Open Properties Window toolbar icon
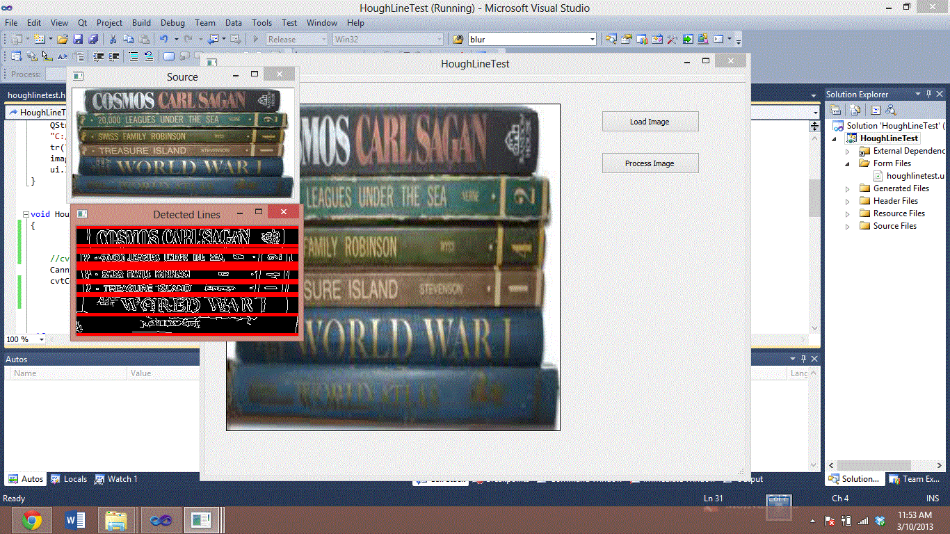 pos(626,40)
